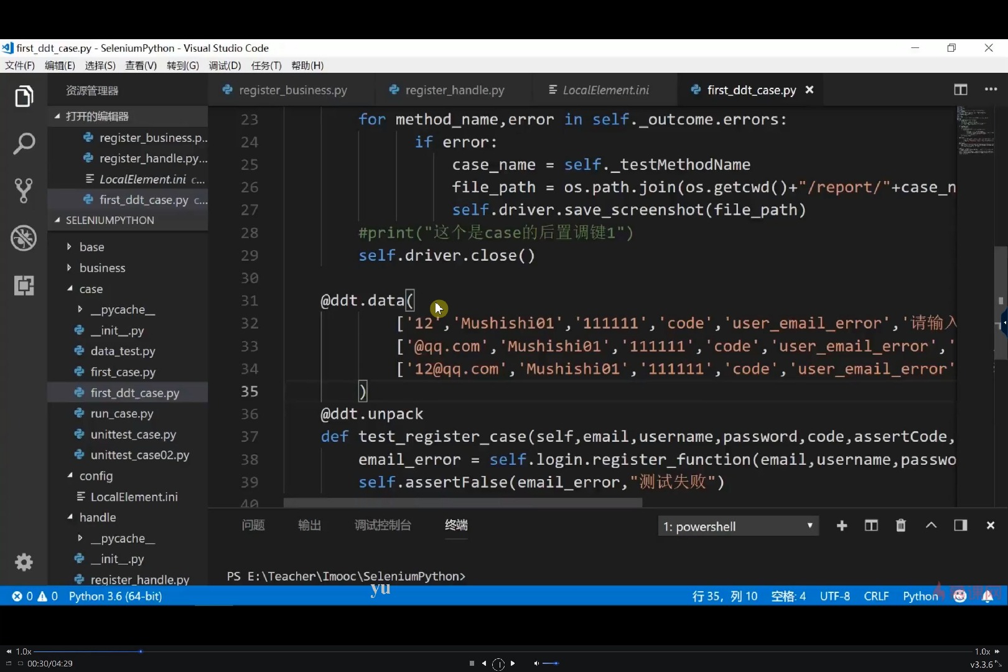The height and width of the screenshot is (672, 1008).
Task: Open the Debug view in activity bar
Action: [x=24, y=238]
